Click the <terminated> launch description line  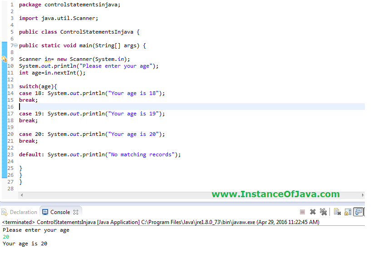tap(161, 222)
